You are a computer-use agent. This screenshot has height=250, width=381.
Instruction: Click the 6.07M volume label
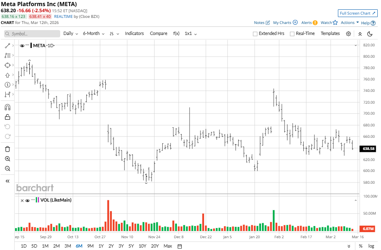click(368, 228)
